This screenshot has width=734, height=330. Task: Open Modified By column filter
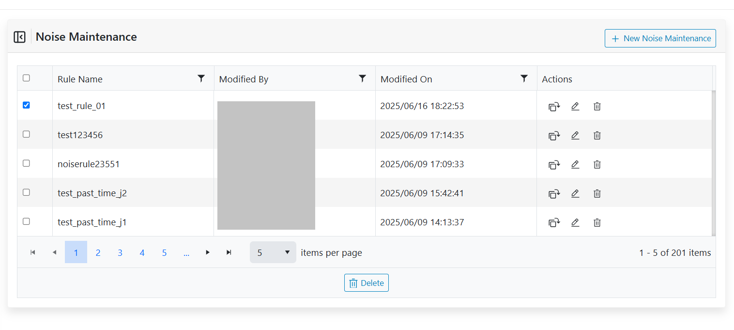pyautogui.click(x=362, y=79)
